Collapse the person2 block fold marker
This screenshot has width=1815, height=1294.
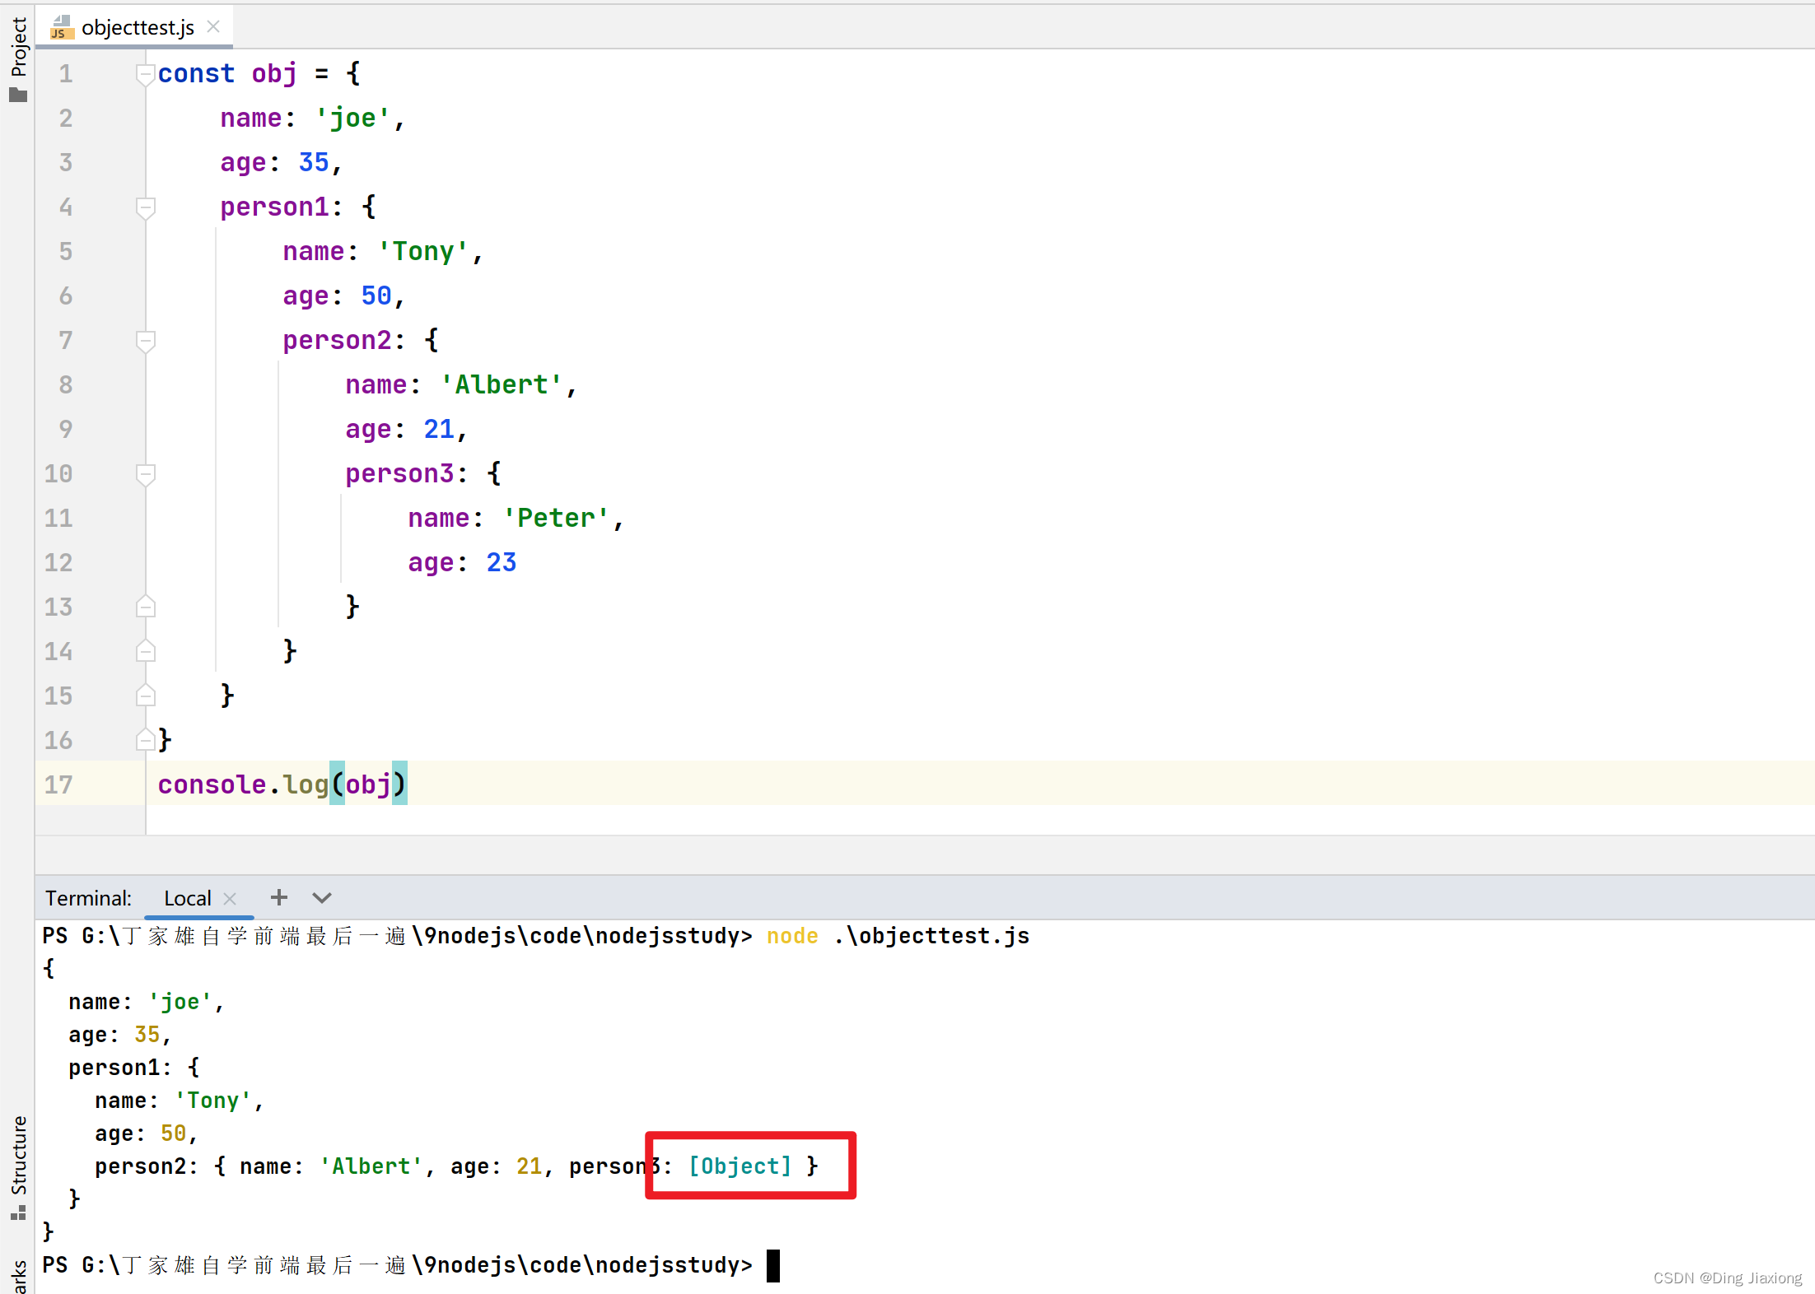tap(146, 341)
